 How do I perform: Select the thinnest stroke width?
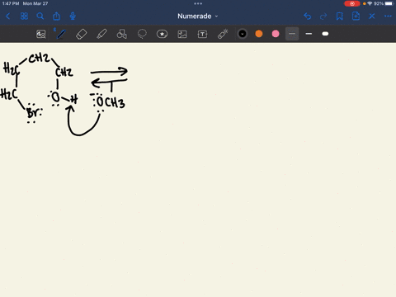point(292,34)
